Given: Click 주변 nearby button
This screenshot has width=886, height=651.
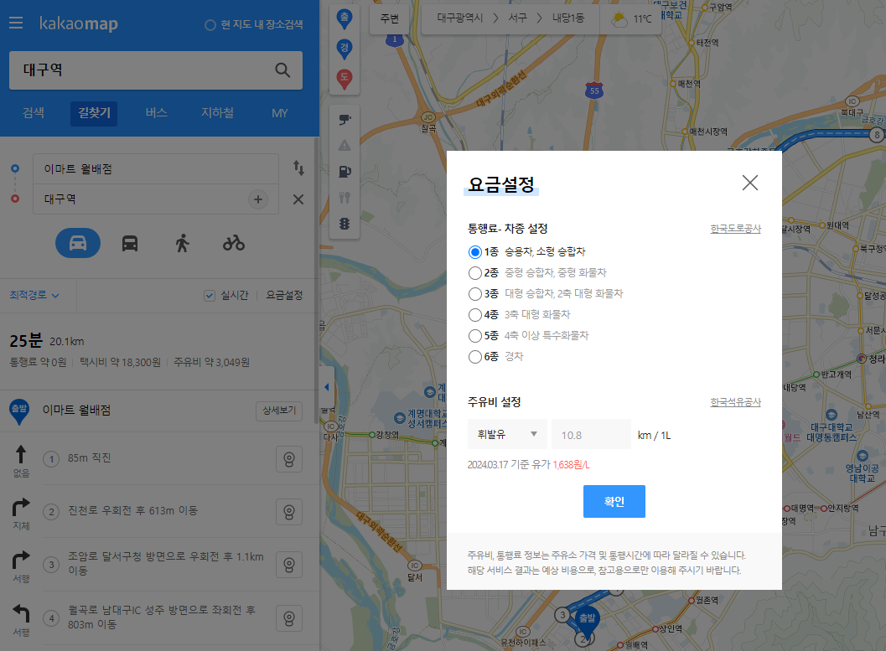Looking at the screenshot, I should pyautogui.click(x=389, y=18).
